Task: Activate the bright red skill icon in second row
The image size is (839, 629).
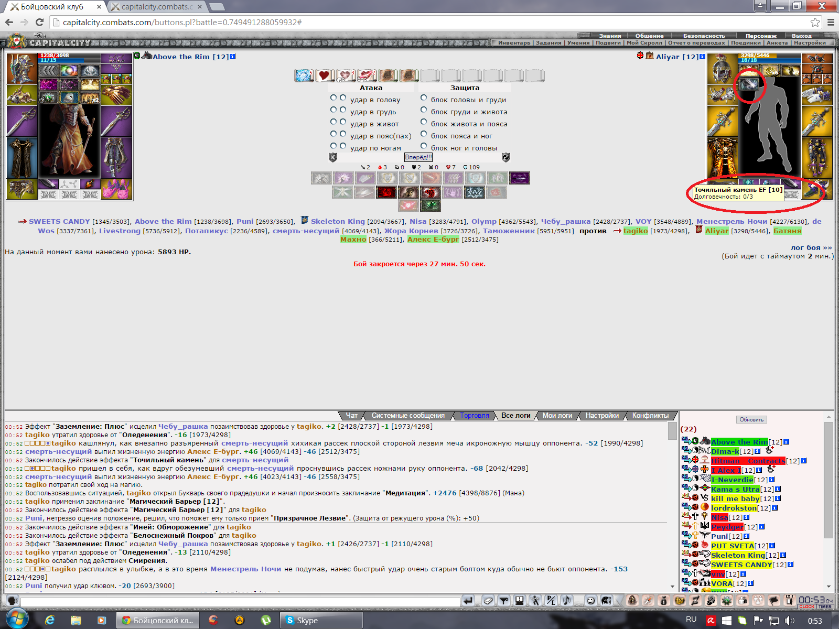Action: pyautogui.click(x=386, y=192)
